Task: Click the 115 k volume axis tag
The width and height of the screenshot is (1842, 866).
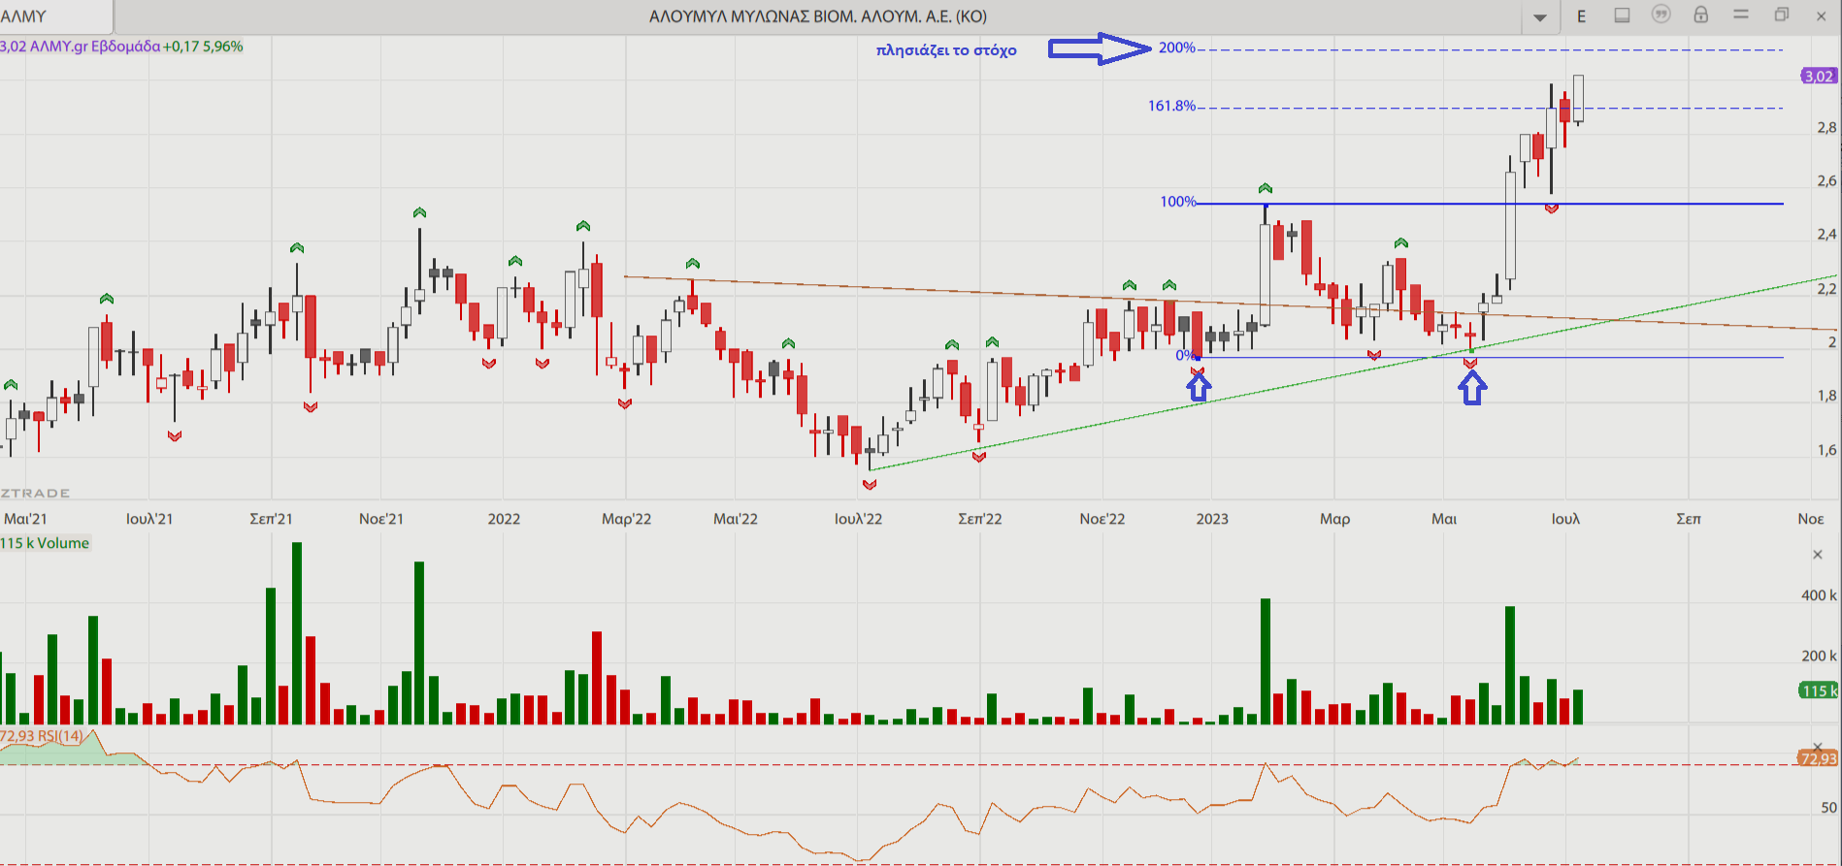Action: pyautogui.click(x=1819, y=690)
